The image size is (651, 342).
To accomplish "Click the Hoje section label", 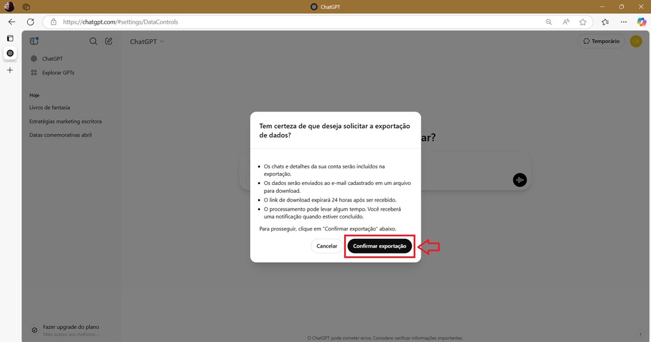I will [x=34, y=95].
